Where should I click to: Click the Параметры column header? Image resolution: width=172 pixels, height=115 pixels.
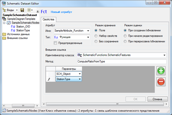click(x=69, y=69)
